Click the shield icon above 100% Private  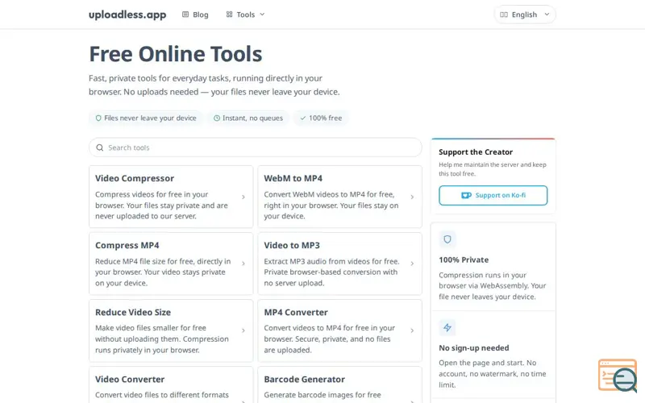pyautogui.click(x=447, y=239)
